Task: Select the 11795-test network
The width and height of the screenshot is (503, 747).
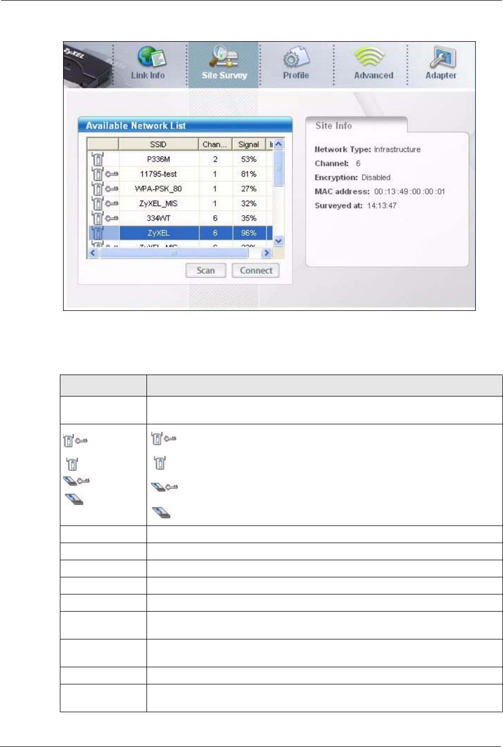Action: pyautogui.click(x=180, y=174)
